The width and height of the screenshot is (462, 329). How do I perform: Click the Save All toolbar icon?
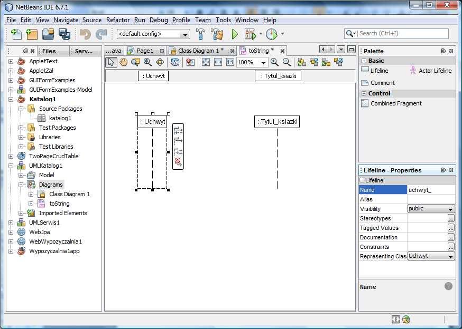[64, 34]
